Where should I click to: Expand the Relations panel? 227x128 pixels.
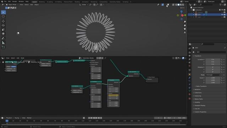pyautogui.click(x=198, y=89)
